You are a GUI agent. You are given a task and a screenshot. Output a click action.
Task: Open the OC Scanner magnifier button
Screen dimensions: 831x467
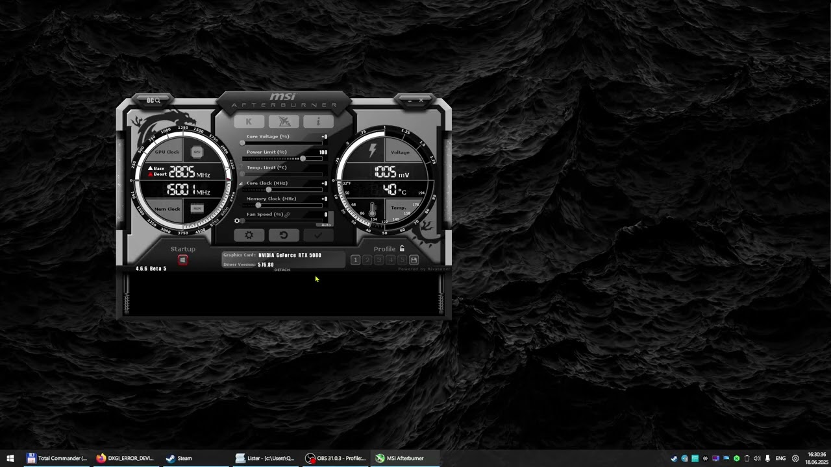coord(153,101)
